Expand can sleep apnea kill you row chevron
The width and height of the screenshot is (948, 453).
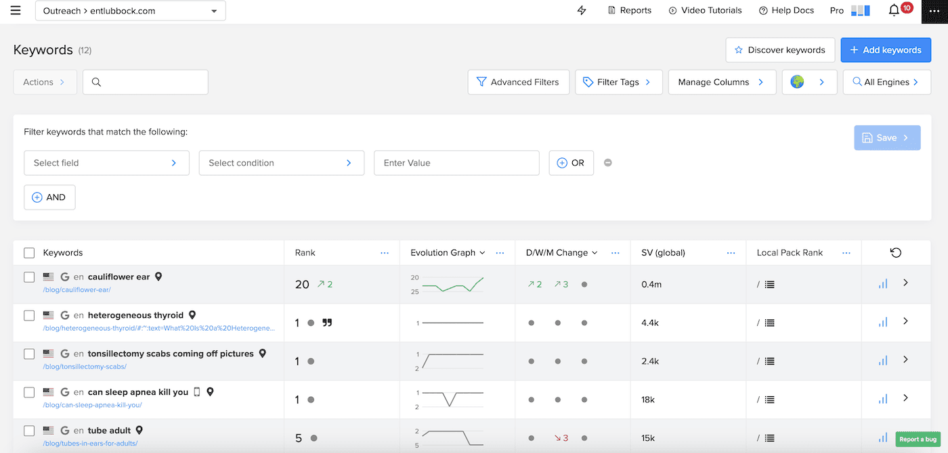tap(906, 398)
